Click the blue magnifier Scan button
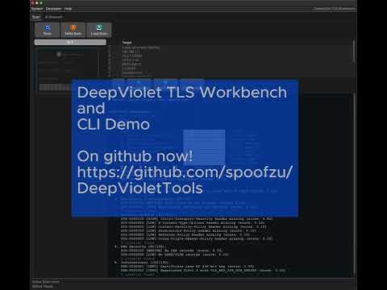The image size is (387, 290). [48, 30]
